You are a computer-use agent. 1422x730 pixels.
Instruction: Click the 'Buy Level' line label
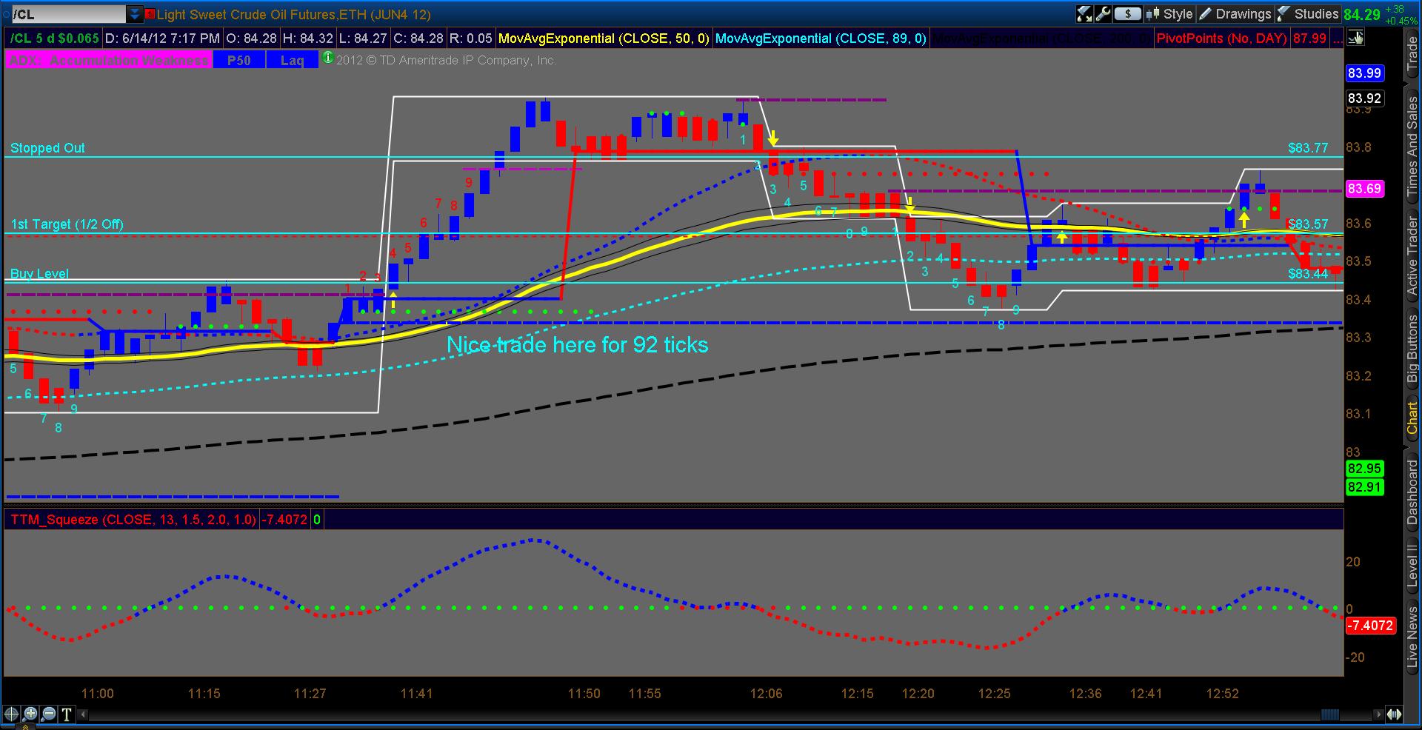[39, 274]
